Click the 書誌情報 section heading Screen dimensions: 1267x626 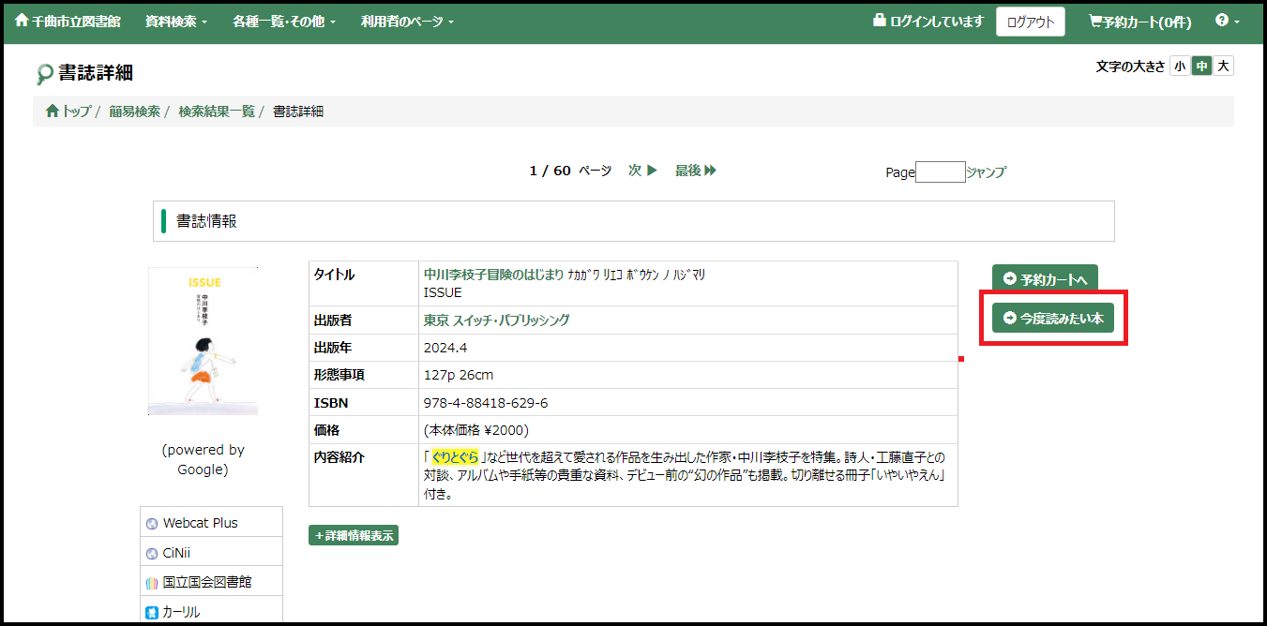click(x=207, y=221)
